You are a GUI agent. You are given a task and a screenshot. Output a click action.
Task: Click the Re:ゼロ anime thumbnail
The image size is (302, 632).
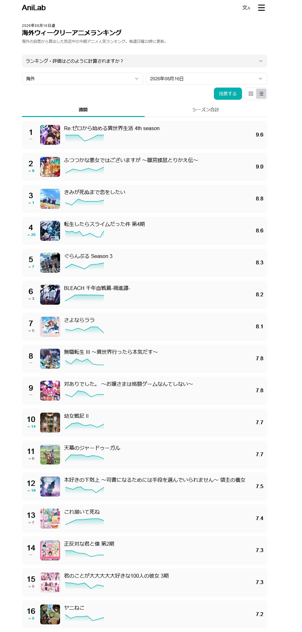[50, 135]
